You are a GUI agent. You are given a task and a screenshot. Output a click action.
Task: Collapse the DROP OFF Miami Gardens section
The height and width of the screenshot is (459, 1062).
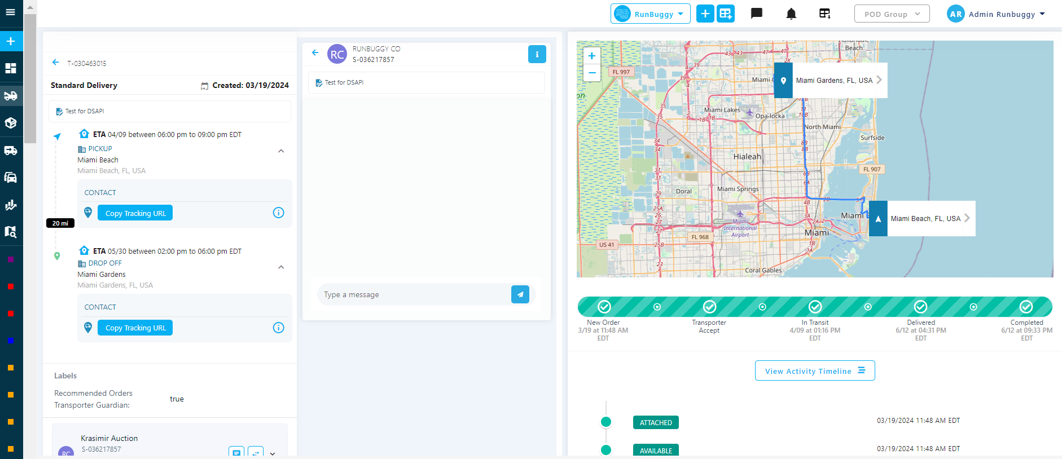point(281,267)
